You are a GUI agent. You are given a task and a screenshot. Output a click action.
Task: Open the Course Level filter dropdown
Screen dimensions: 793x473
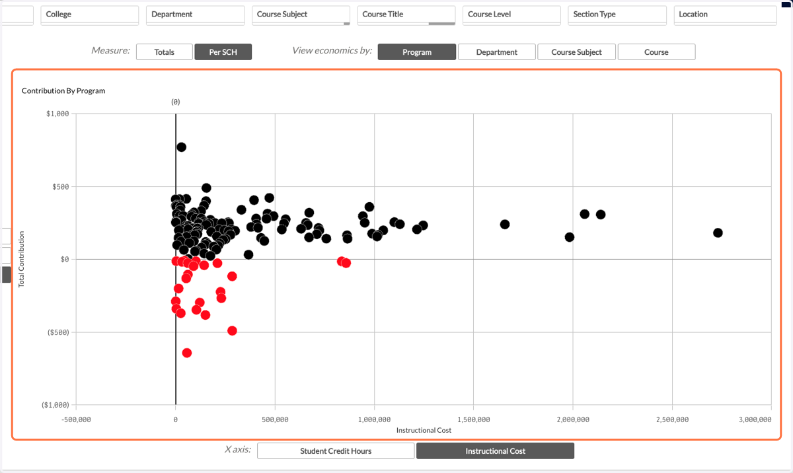511,15
